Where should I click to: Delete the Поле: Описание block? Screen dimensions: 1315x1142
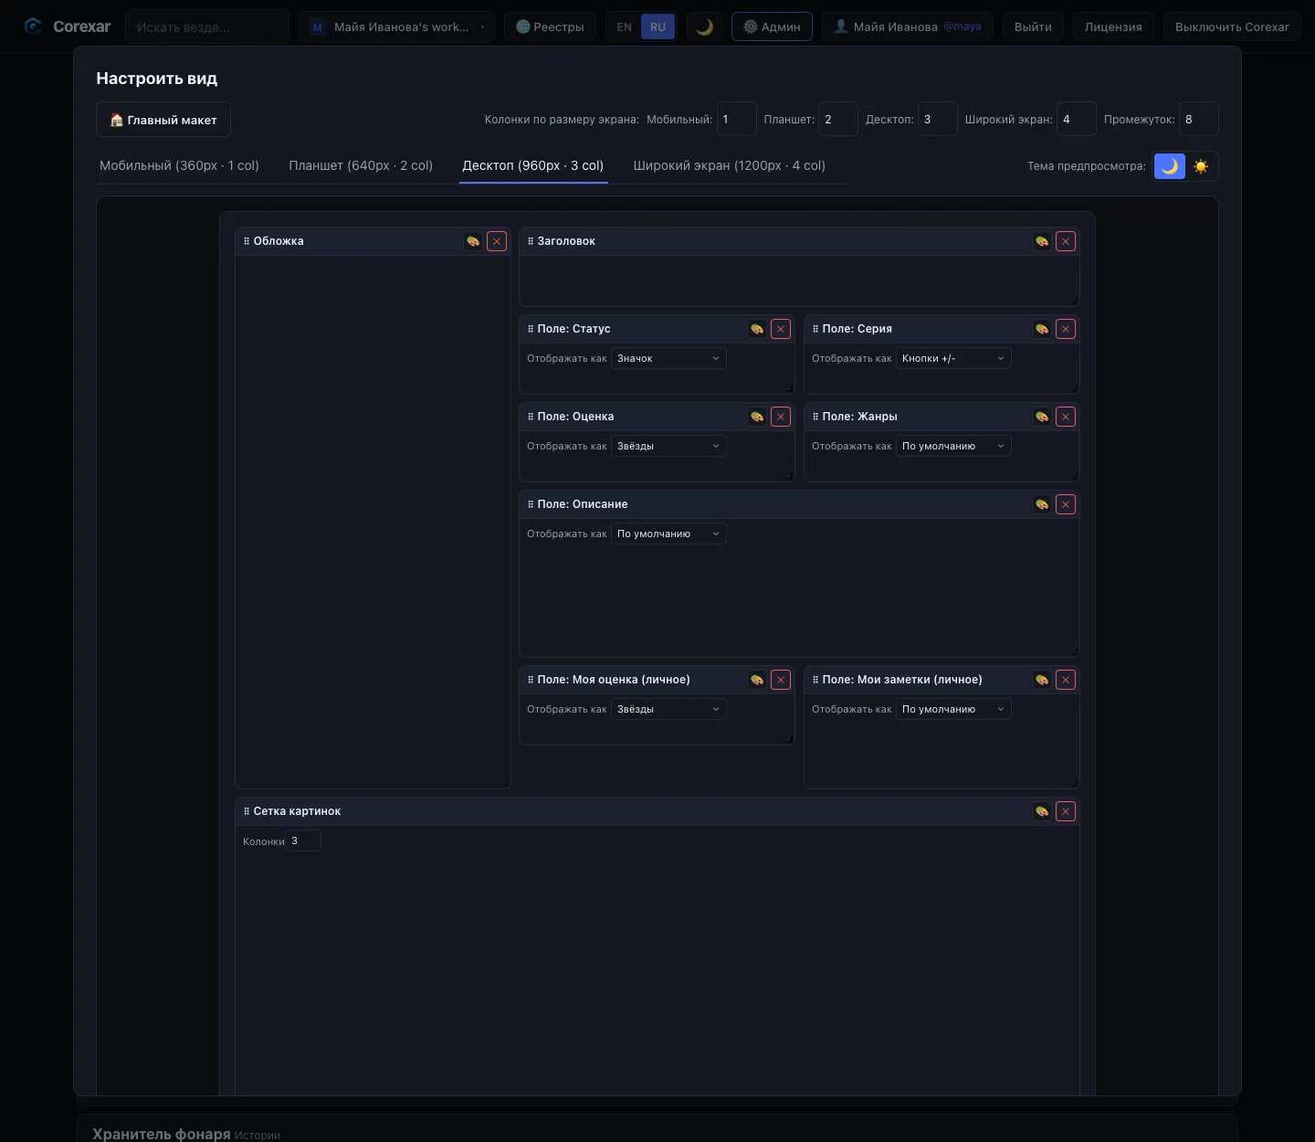click(1066, 504)
